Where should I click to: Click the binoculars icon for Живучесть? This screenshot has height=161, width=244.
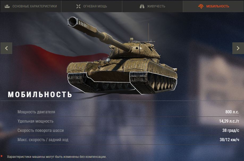click(x=142, y=6)
